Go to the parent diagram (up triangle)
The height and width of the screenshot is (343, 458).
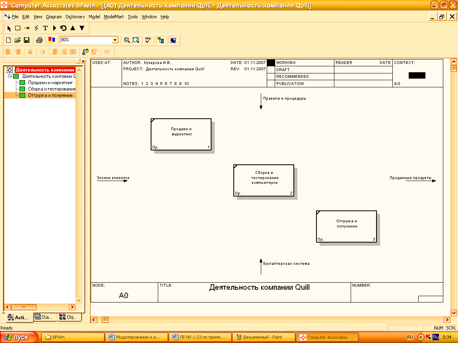tap(73, 28)
